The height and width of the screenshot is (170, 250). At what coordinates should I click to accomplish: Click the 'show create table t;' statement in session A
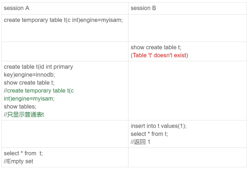pyautogui.click(x=29, y=83)
